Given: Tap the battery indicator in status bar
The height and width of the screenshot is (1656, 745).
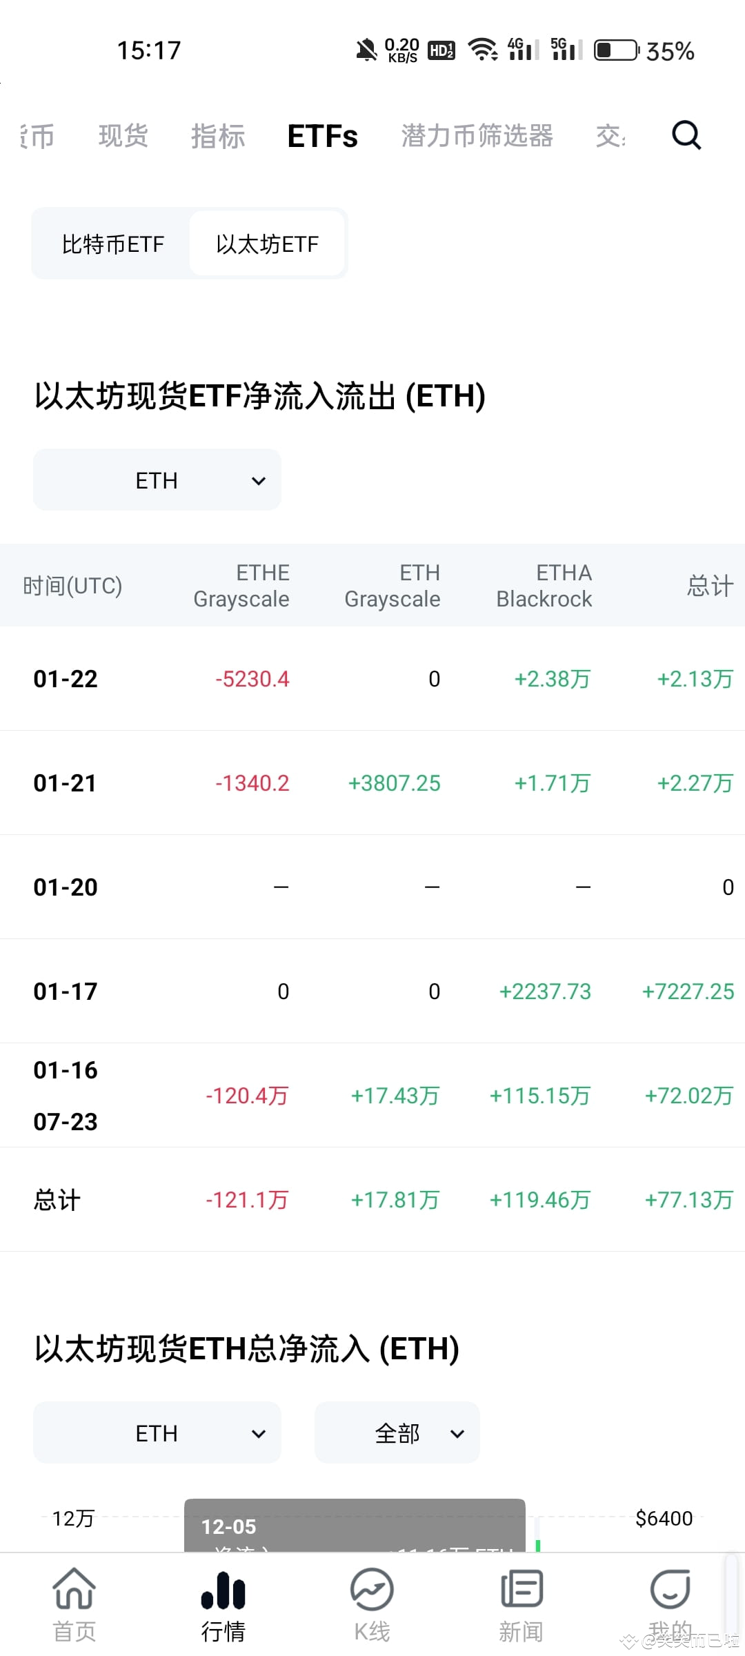Looking at the screenshot, I should point(617,50).
